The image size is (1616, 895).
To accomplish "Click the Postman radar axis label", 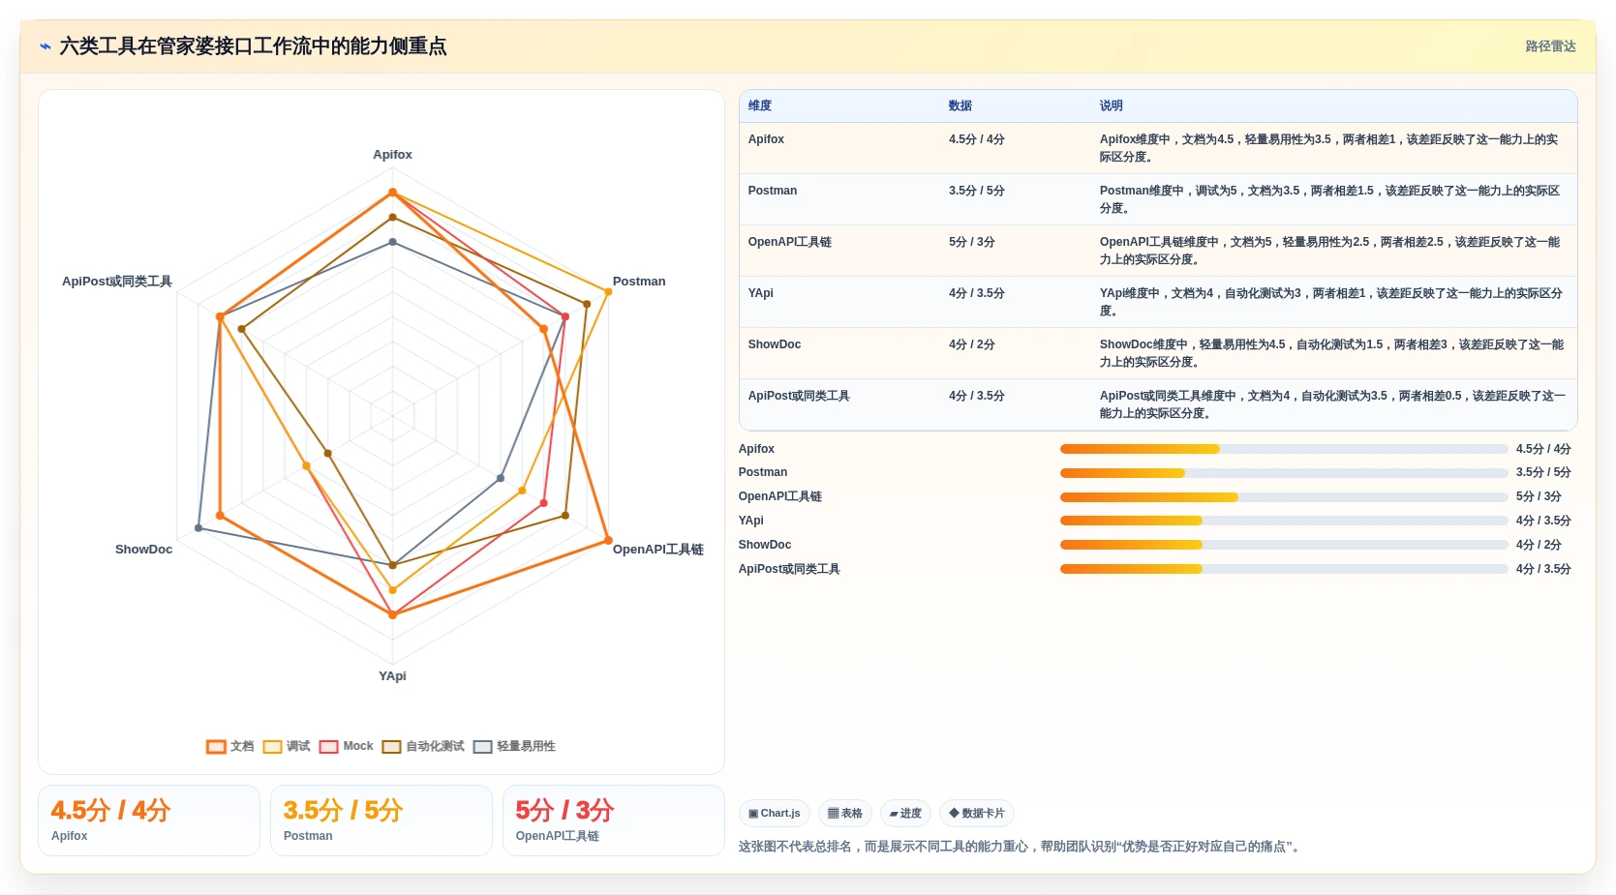I will click(639, 282).
